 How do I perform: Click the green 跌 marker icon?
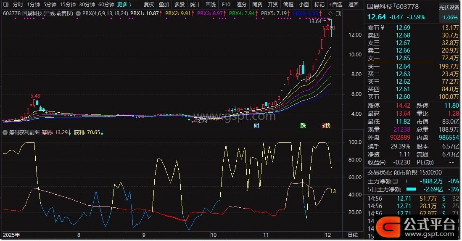coord(303,126)
